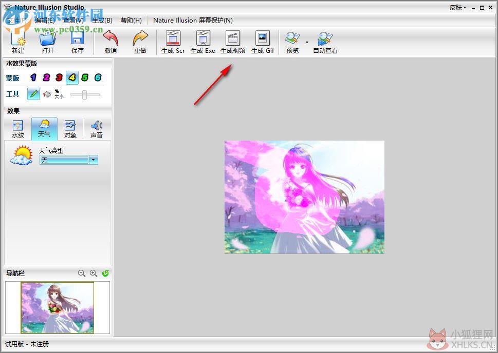This screenshot has width=498, height=353.
Task: Switch to the 天气 effect tab
Action: point(44,129)
